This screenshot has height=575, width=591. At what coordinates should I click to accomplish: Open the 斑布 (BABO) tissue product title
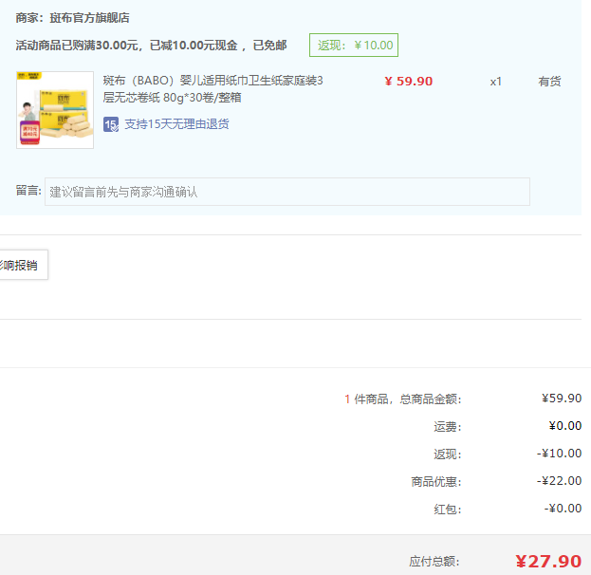pyautogui.click(x=212, y=89)
